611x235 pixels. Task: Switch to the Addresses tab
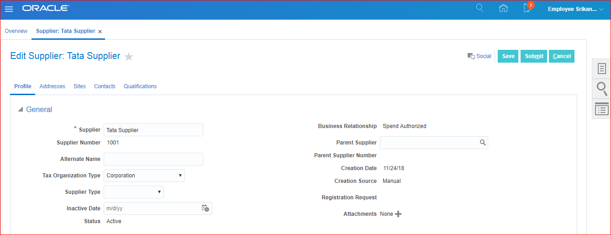coord(52,86)
